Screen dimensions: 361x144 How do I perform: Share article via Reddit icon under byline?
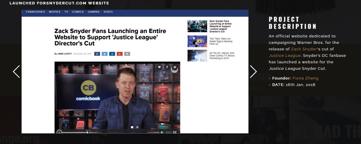(x=112, y=54)
